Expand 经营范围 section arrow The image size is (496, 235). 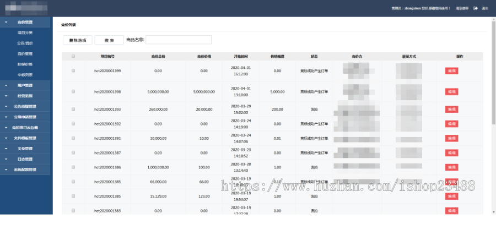pyautogui.click(x=6, y=96)
